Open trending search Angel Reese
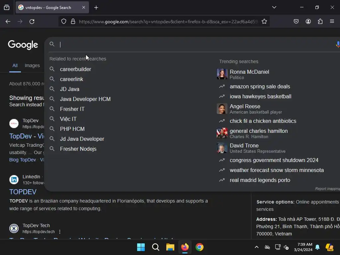 [x=256, y=109]
